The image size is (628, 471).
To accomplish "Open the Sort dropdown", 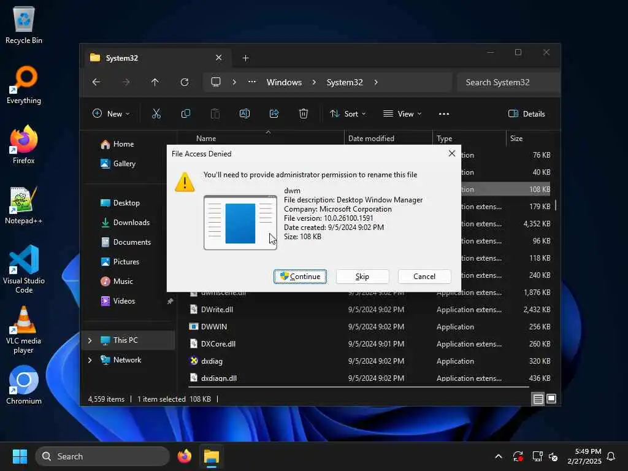I will pyautogui.click(x=348, y=113).
